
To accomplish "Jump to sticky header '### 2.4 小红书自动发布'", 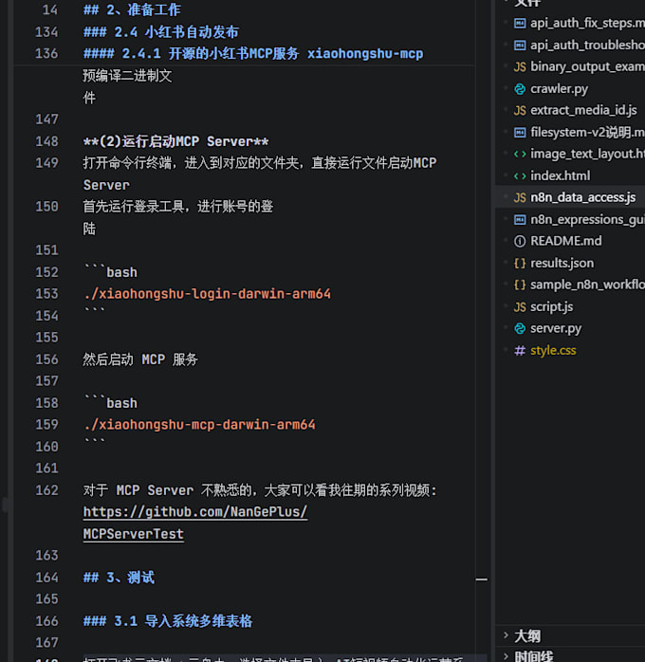I will 161,31.
